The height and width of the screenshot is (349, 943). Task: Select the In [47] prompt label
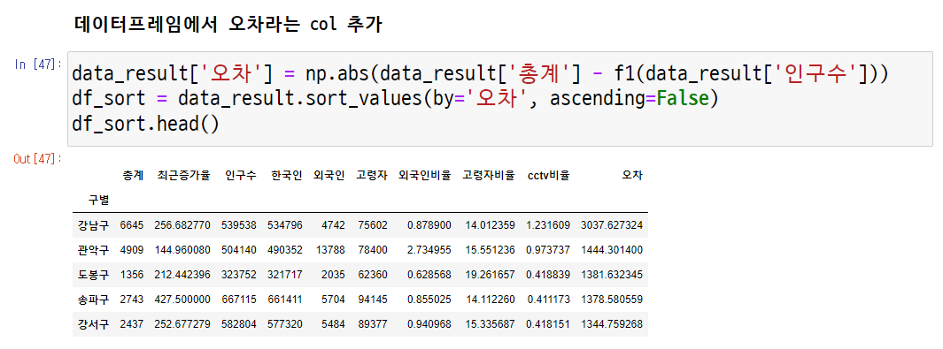tap(38, 64)
